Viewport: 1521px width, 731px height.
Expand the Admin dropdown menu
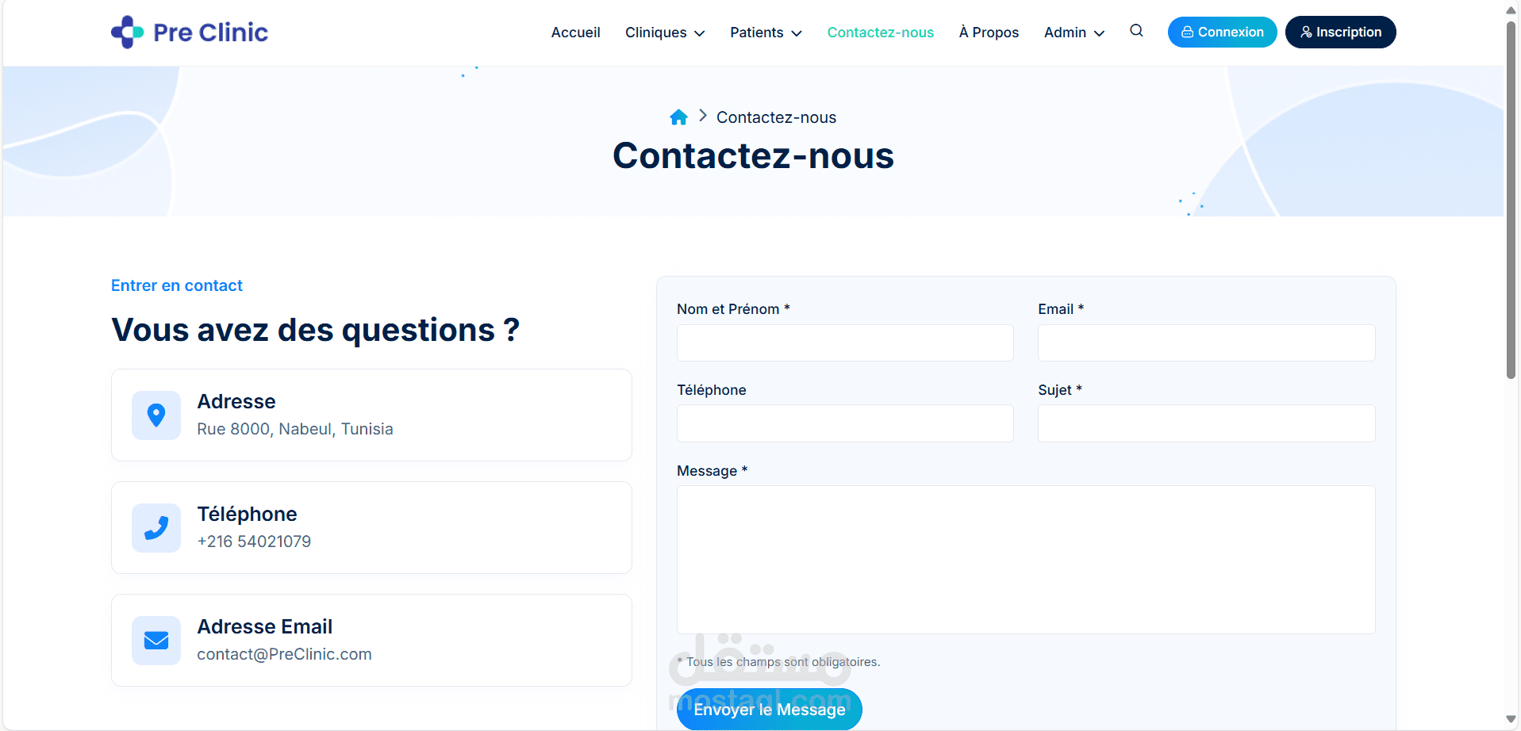(1074, 33)
